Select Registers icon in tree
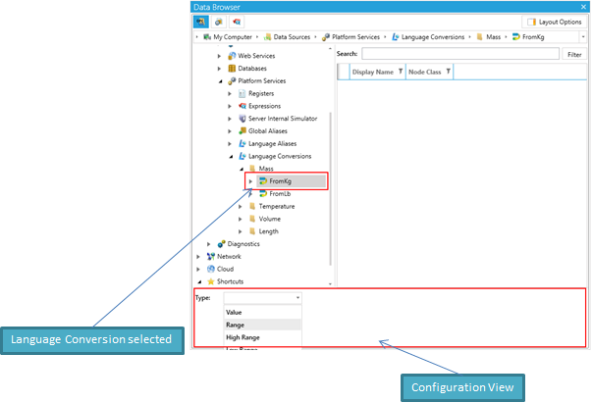 (x=242, y=93)
